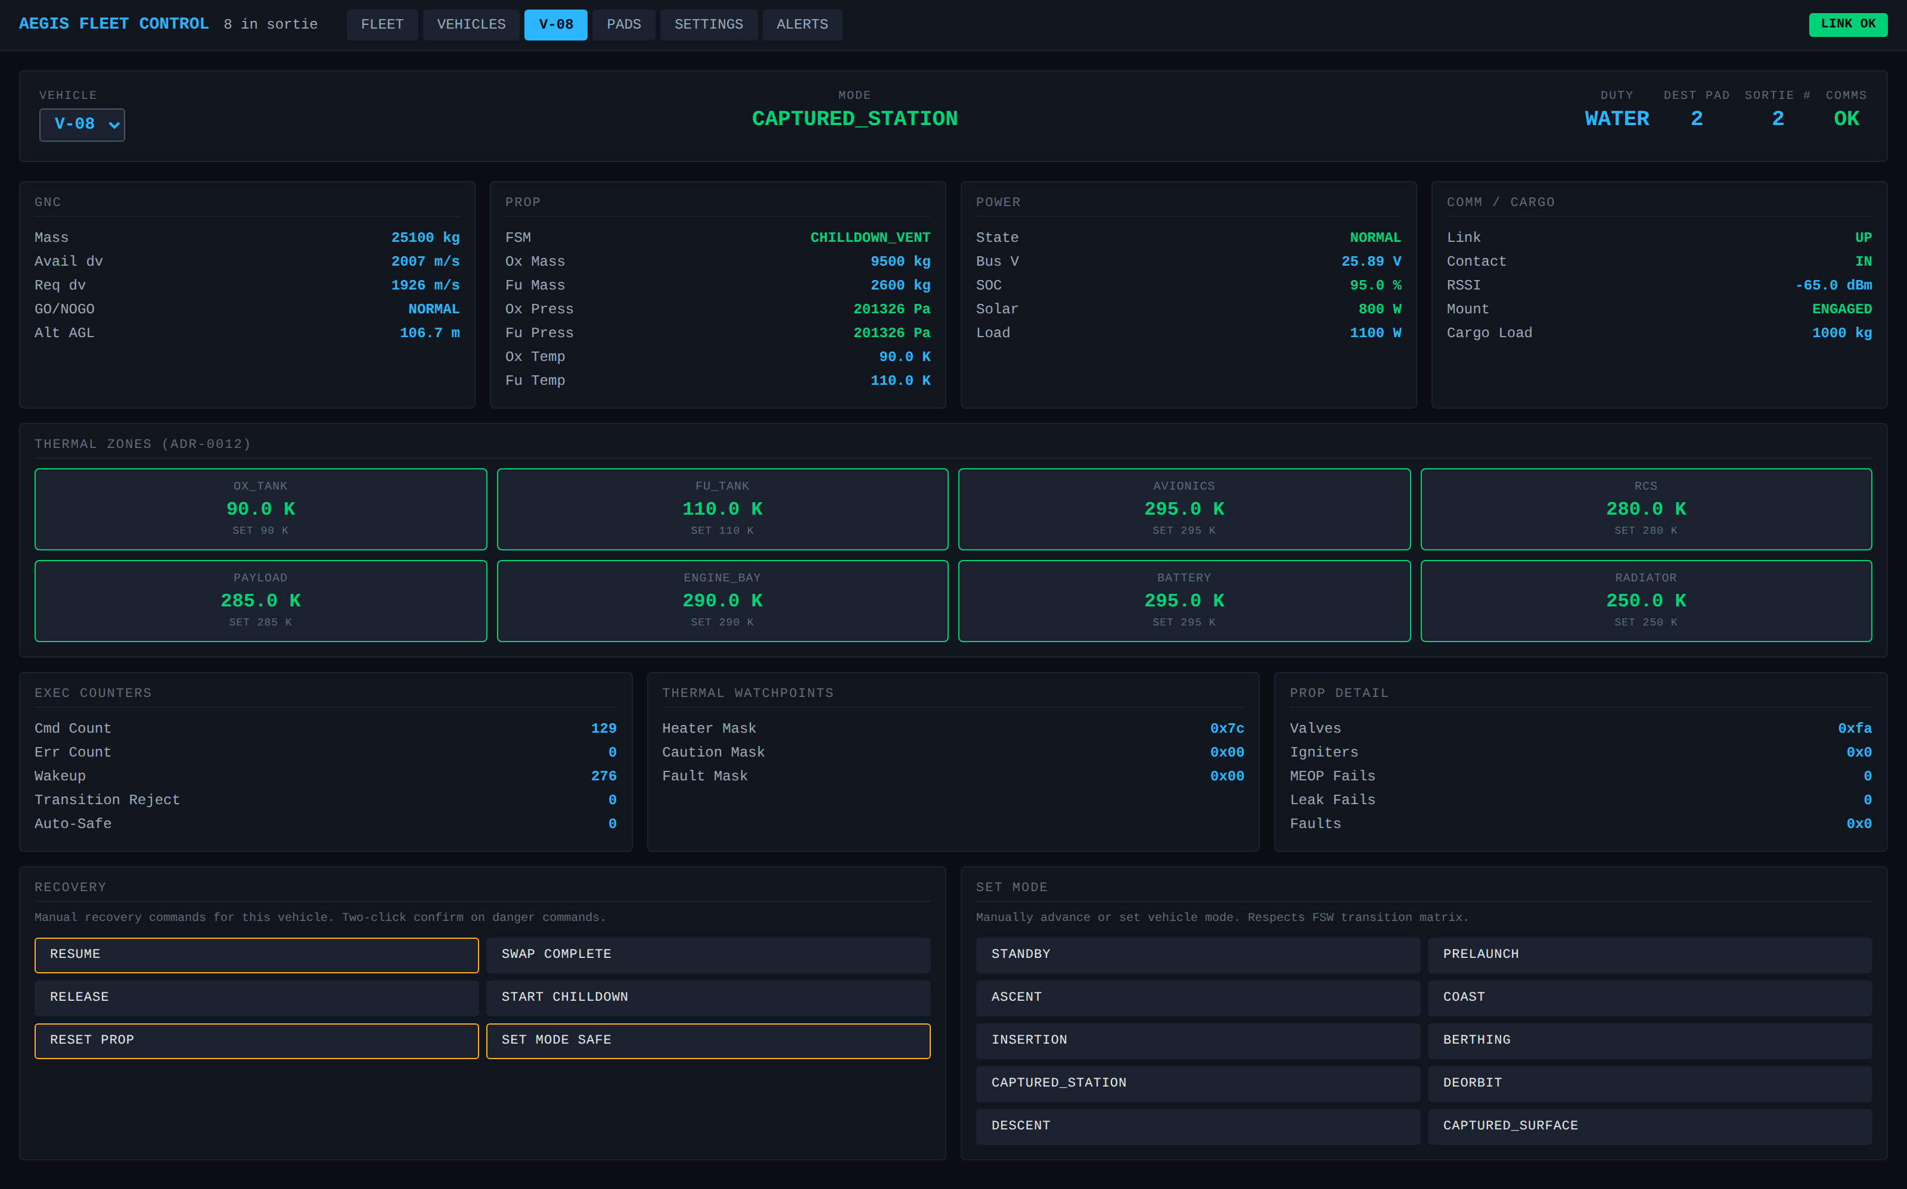1907x1189 pixels.
Task: Set mode to DEORBIT
Action: [x=1650, y=1084]
